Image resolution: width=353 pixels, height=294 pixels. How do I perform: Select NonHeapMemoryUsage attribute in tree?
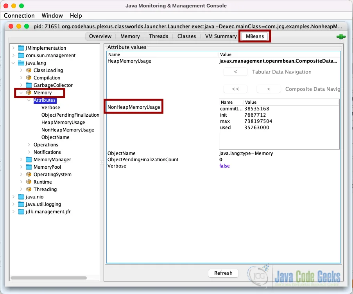(68, 130)
